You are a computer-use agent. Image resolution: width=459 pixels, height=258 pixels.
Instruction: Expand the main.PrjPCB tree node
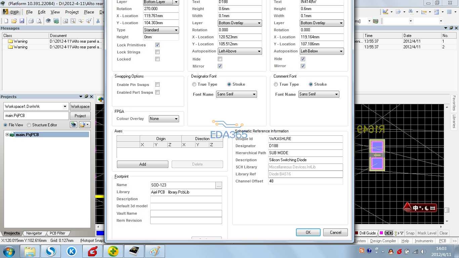(x=7, y=135)
